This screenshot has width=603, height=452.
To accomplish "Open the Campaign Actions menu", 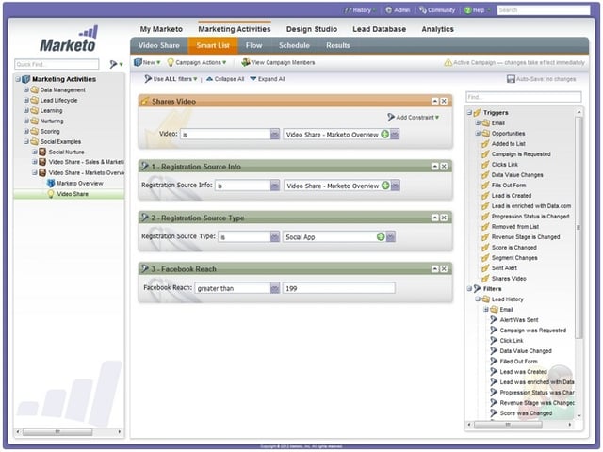I will point(196,62).
